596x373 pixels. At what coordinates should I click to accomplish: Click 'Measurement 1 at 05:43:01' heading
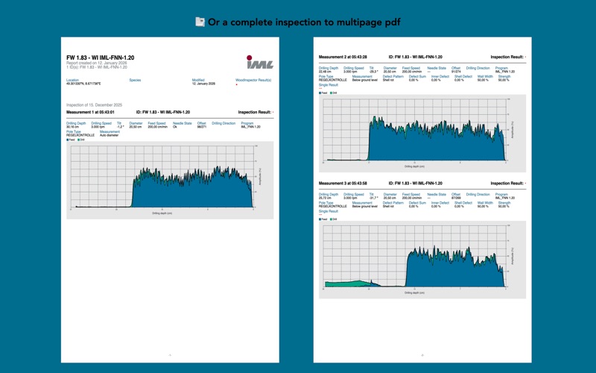pyautogui.click(x=90, y=113)
